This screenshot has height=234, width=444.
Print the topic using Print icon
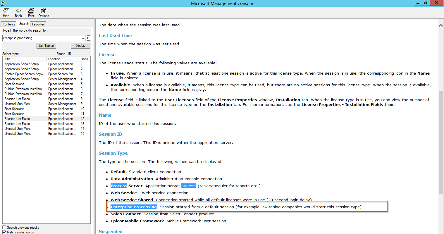click(31, 13)
